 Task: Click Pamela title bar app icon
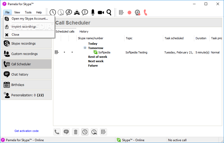pyautogui.click(x=4, y=4)
